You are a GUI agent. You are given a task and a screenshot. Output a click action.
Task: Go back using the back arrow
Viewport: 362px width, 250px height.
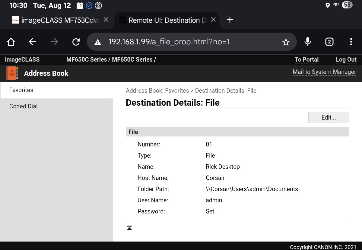[33, 42]
